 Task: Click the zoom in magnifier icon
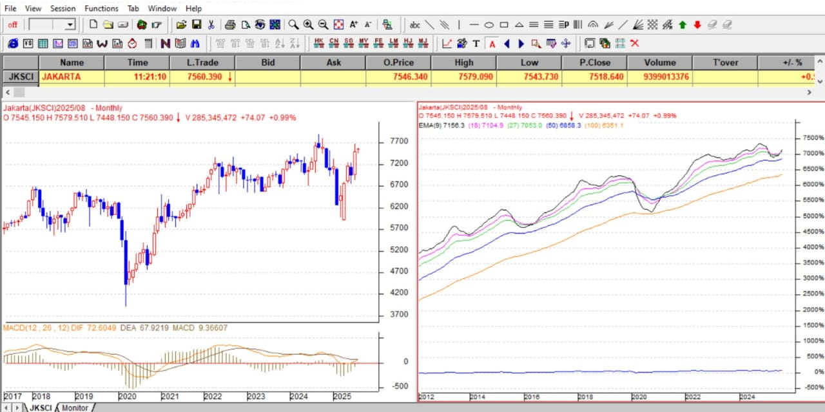[x=308, y=24]
